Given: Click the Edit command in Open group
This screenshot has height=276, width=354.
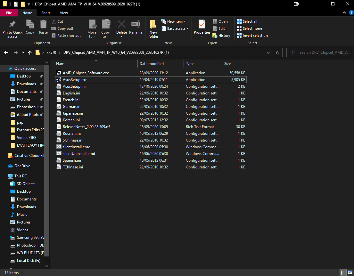Looking at the screenshot, I should click(219, 28).
